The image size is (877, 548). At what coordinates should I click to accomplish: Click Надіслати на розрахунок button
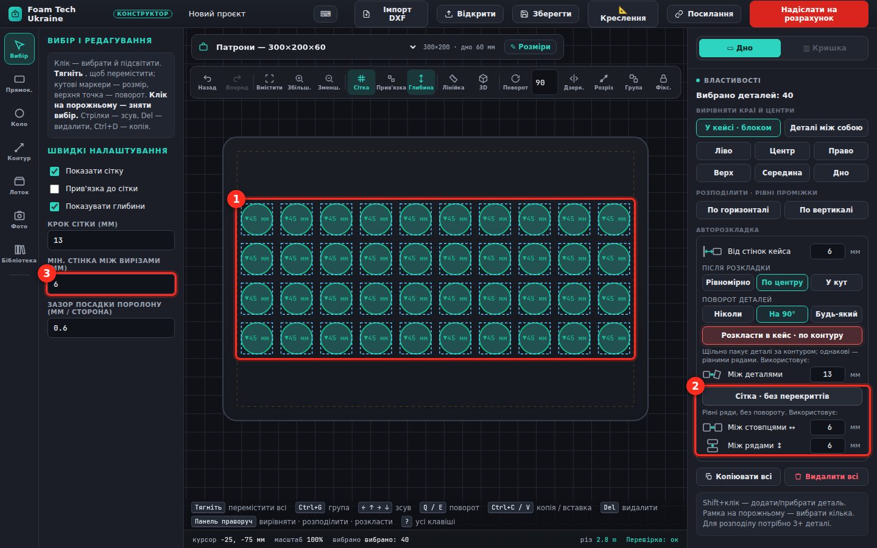click(x=809, y=14)
